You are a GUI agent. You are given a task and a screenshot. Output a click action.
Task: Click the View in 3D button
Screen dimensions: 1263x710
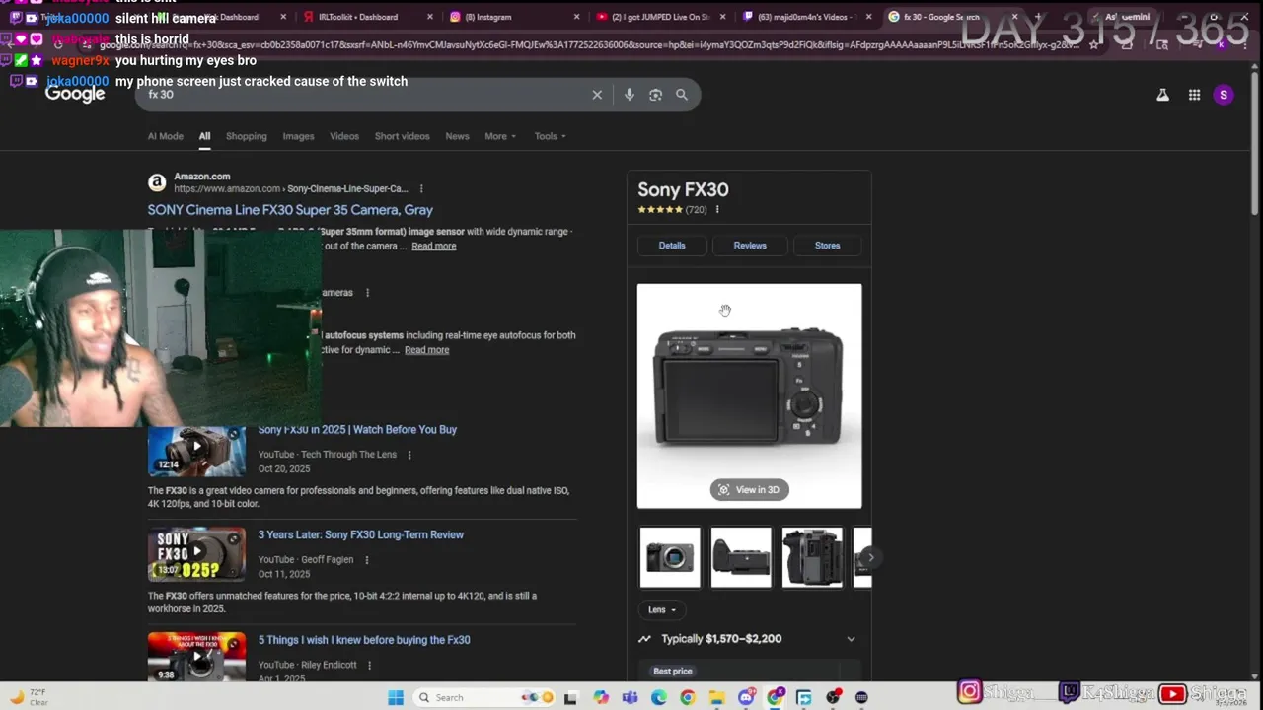coord(750,489)
